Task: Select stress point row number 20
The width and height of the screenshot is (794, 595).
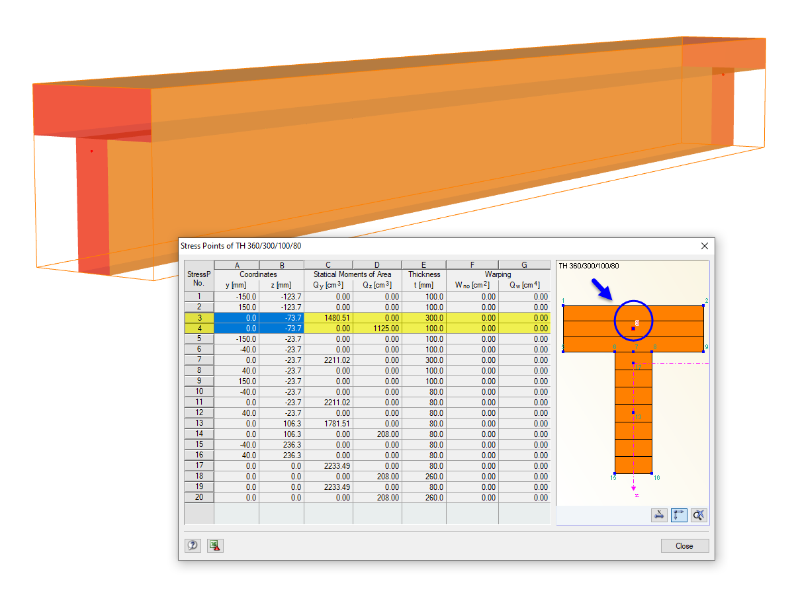Action: 199,498
